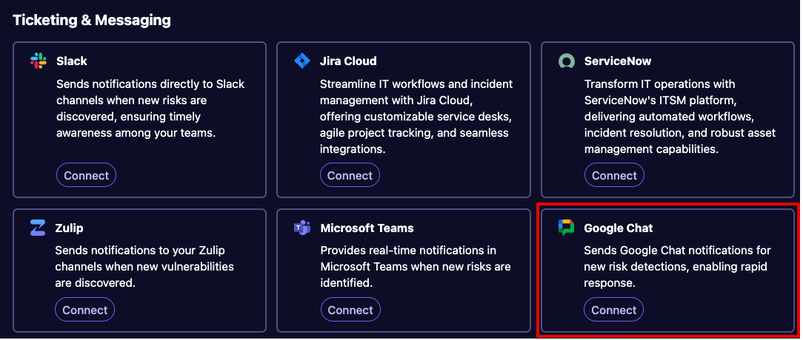803x340 pixels.
Task: Select the ServiceNow card title
Action: [618, 61]
